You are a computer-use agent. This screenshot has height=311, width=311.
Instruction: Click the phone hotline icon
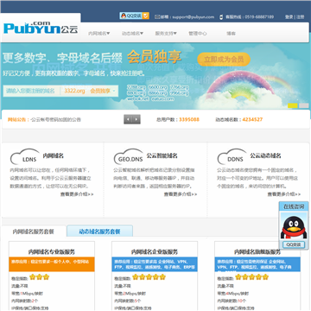click(x=221, y=17)
